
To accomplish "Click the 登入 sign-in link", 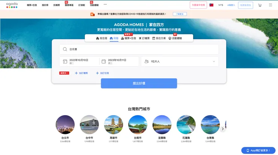I will click(231, 5).
